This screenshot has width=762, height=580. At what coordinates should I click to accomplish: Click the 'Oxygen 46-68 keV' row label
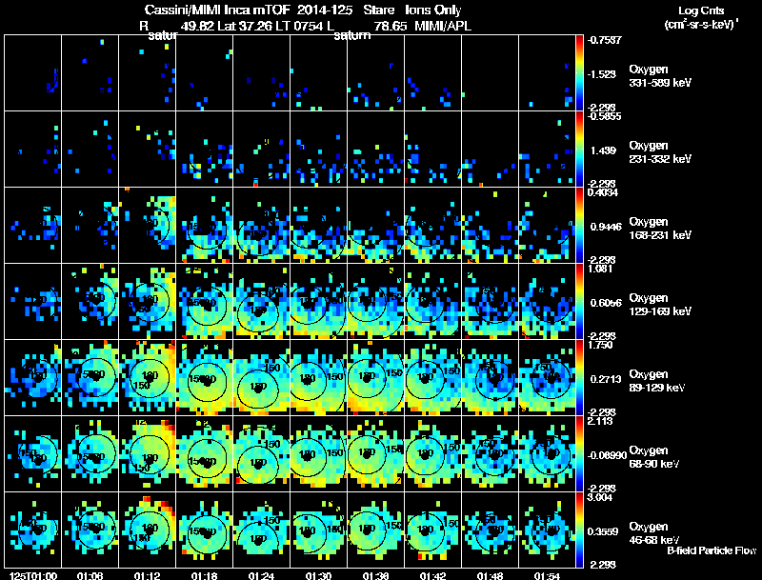point(654,533)
